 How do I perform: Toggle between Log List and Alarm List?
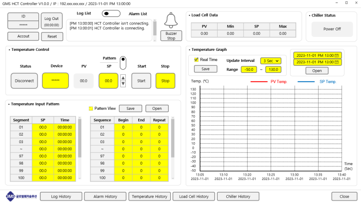point(112,13)
